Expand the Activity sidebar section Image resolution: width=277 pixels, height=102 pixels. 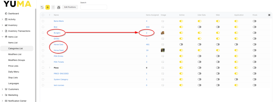tap(2, 19)
